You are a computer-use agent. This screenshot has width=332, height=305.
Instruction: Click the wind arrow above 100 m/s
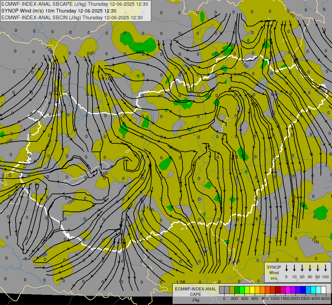point(326,268)
